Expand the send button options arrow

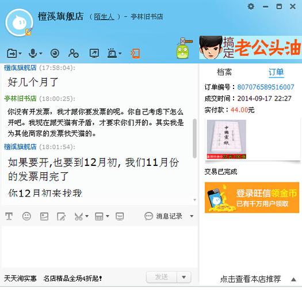tap(184, 277)
